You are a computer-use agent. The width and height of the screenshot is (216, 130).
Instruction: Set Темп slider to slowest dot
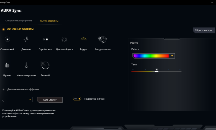(133, 70)
